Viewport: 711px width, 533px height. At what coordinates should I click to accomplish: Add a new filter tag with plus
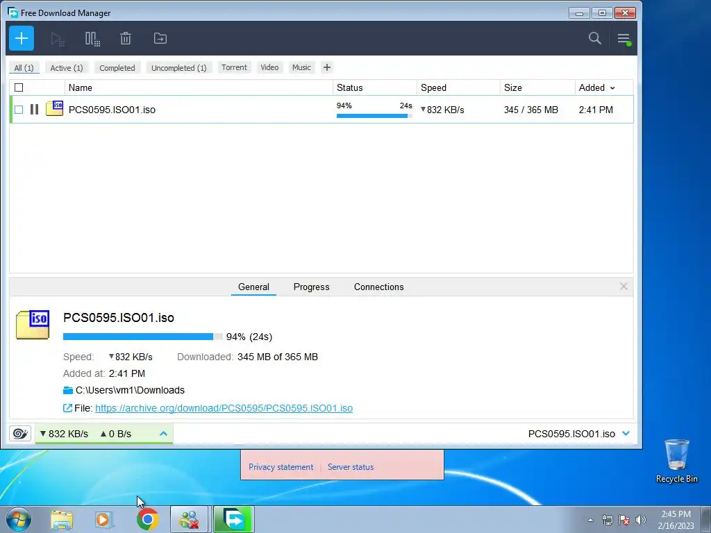click(x=327, y=67)
